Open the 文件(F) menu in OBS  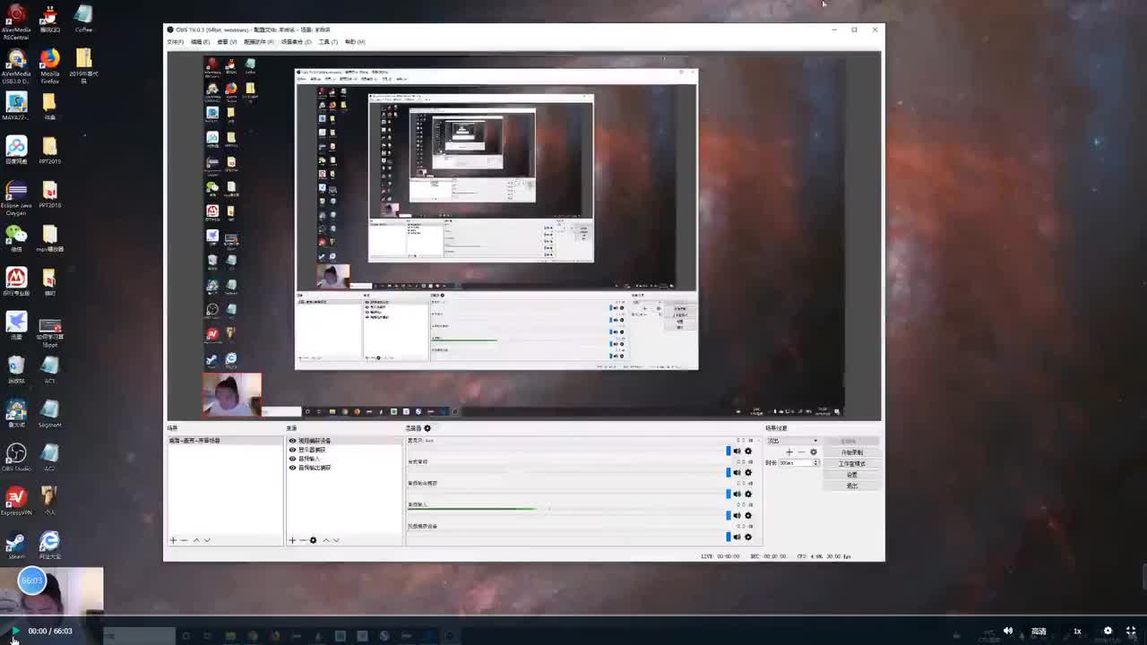point(176,42)
